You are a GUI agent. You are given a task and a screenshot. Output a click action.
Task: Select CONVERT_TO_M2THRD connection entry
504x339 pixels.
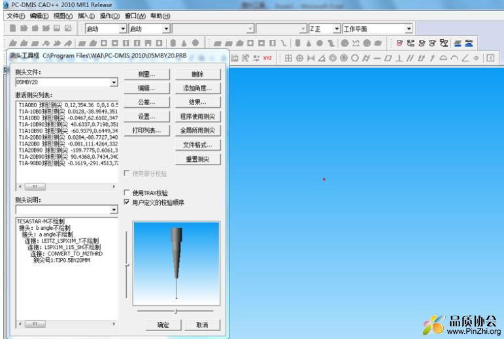click(x=67, y=253)
